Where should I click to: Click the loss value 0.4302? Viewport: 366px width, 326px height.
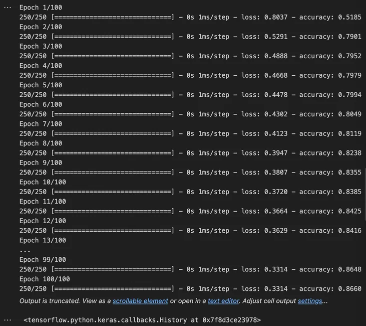pos(276,114)
